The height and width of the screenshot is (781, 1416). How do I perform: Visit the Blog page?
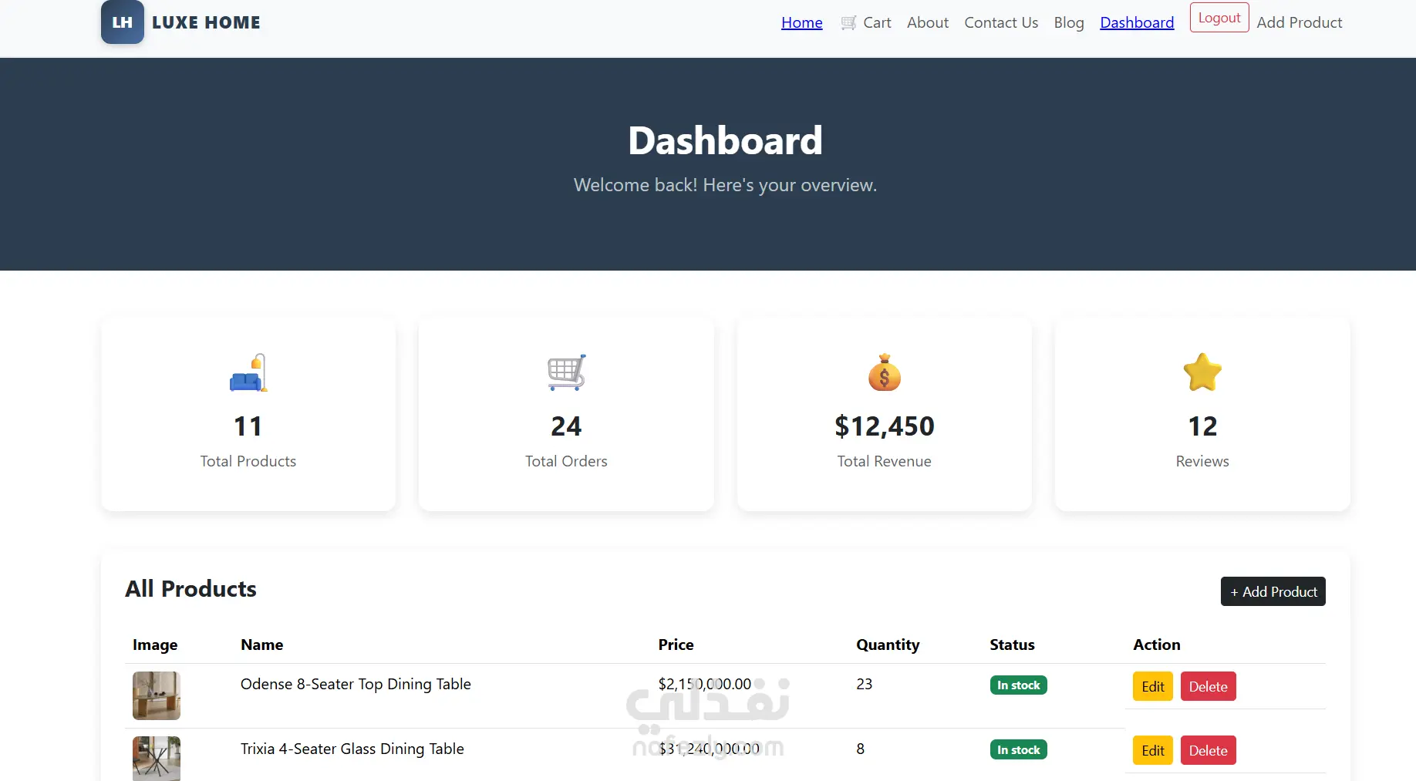(1069, 23)
